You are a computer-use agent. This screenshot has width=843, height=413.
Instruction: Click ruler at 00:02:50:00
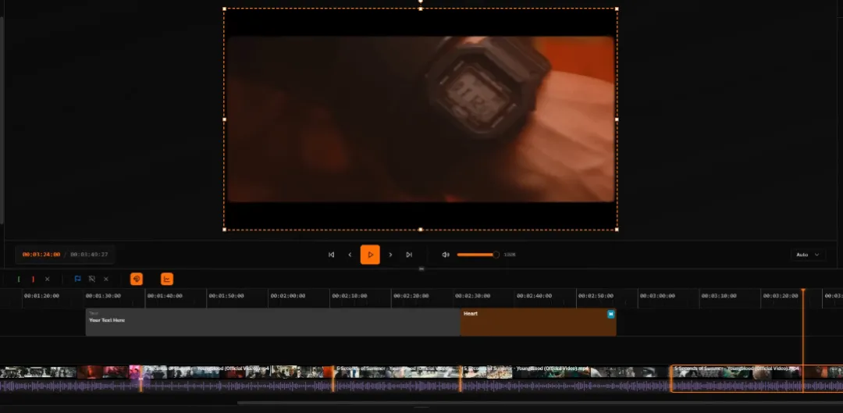pos(596,296)
